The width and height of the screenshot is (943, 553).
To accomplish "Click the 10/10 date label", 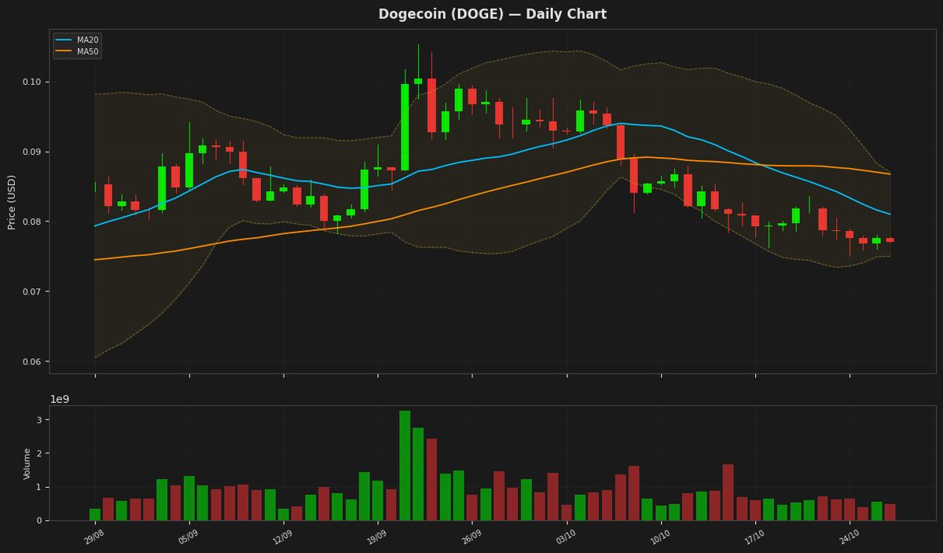I will (659, 537).
